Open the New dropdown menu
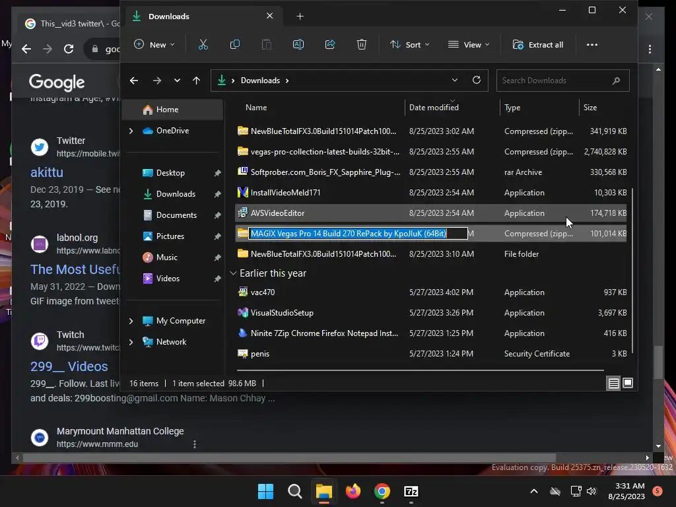Image resolution: width=676 pixels, height=507 pixels. coord(154,44)
